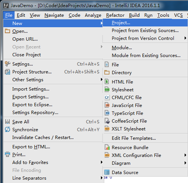Open the Tools menu
The image size is (188, 183).
click(163, 15)
